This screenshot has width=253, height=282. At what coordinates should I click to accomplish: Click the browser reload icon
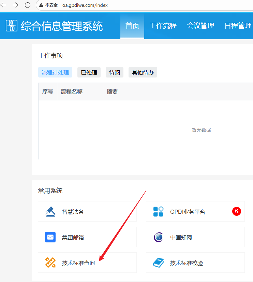click(28, 5)
